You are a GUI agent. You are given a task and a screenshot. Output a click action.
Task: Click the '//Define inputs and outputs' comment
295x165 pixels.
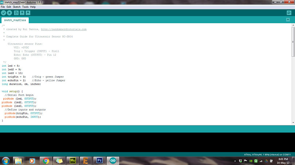click(25, 110)
